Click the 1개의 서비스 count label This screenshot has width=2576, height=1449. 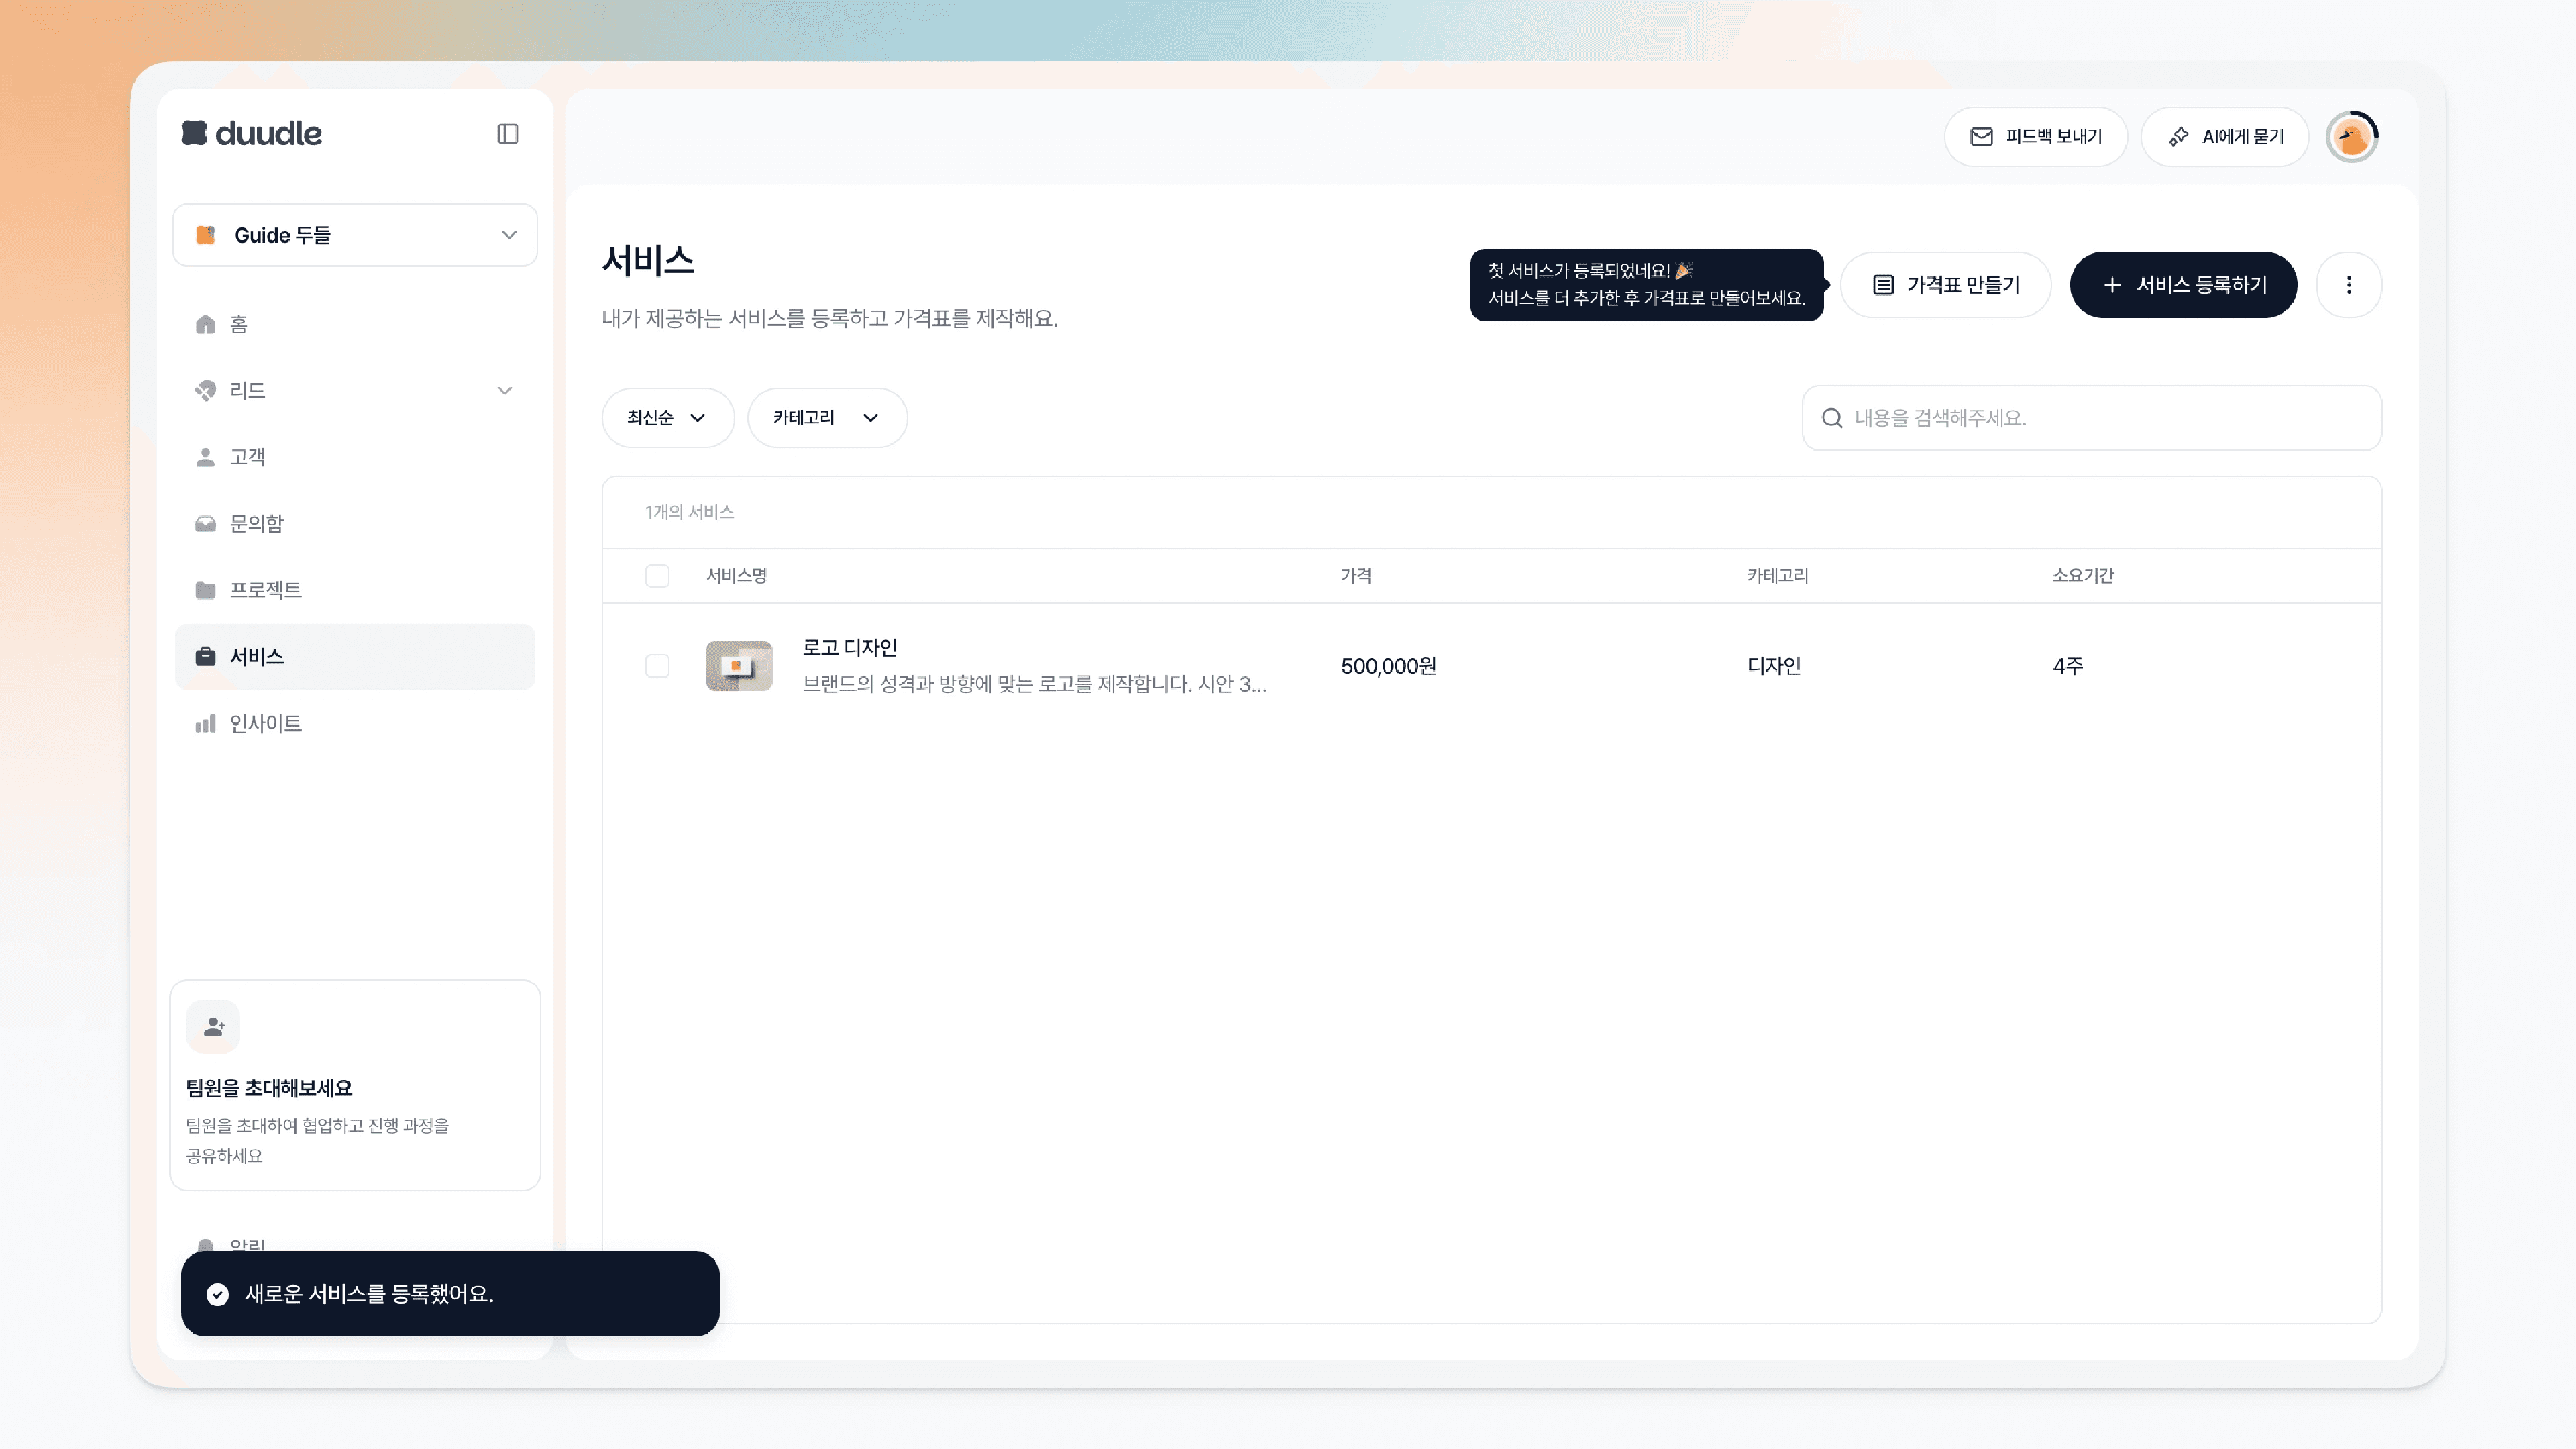[689, 512]
